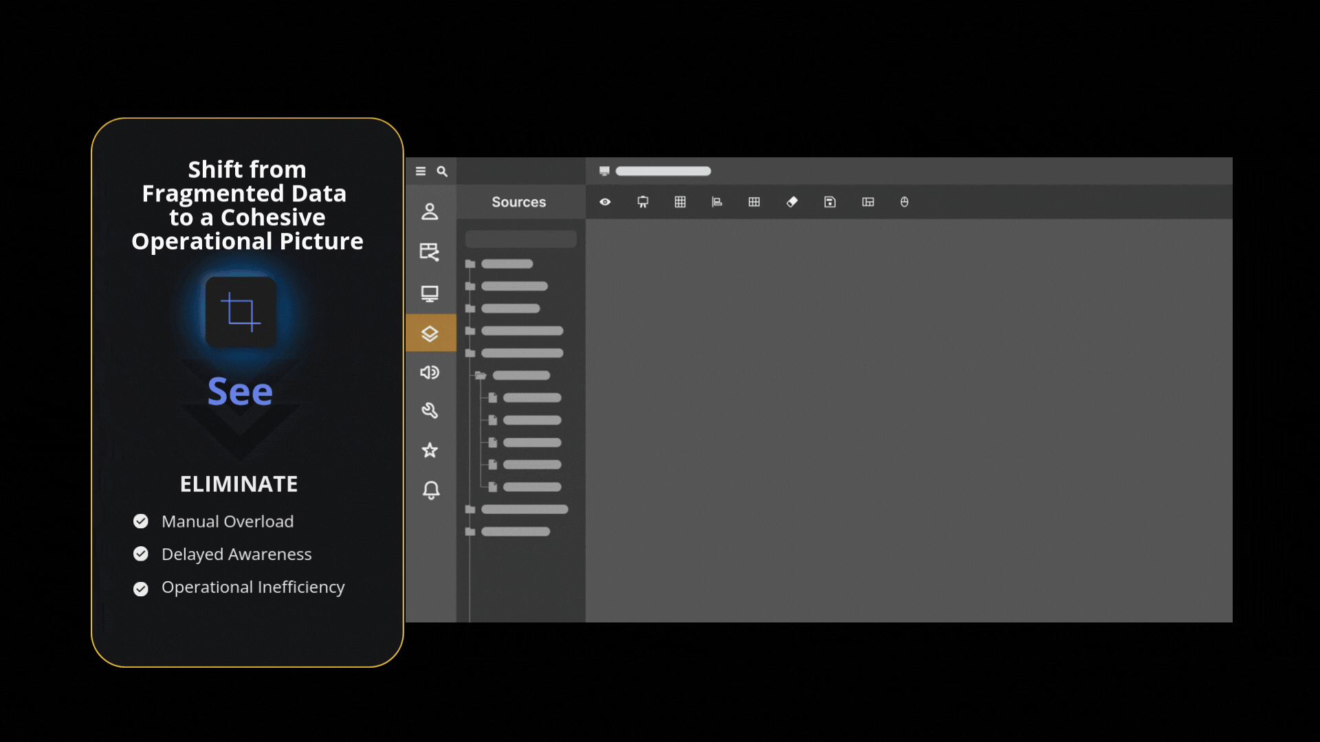Open the user profile icon in sidebar

point(430,212)
